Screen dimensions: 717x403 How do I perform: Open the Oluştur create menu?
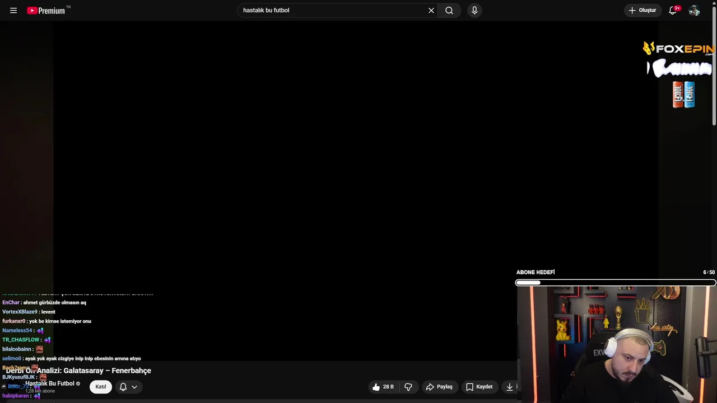pyautogui.click(x=642, y=10)
